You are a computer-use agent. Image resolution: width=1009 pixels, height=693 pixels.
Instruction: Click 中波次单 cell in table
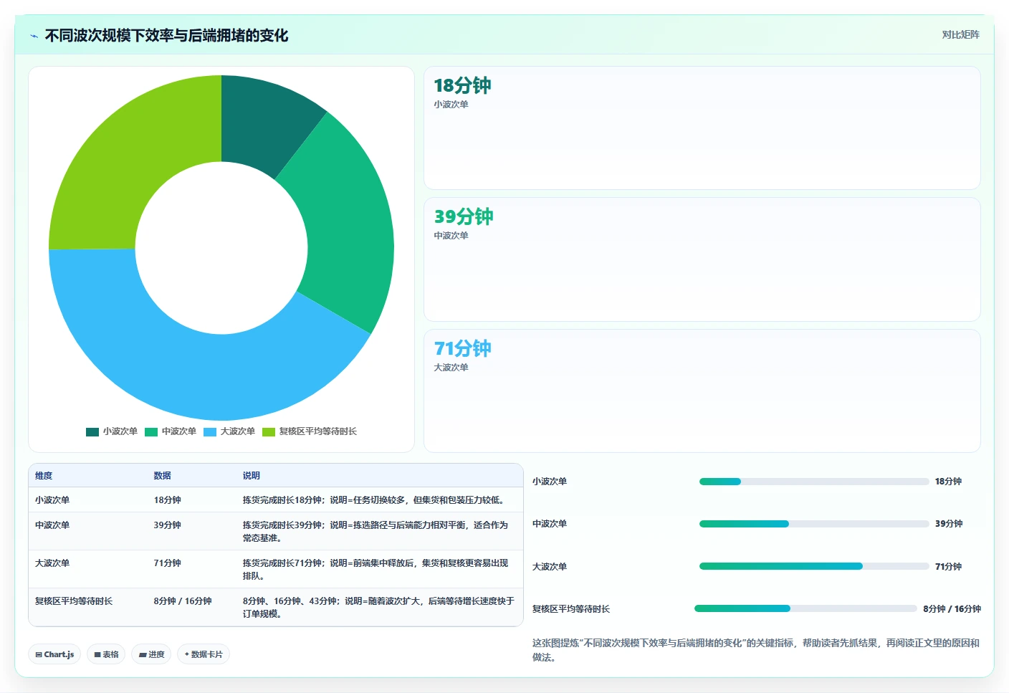tap(52, 525)
